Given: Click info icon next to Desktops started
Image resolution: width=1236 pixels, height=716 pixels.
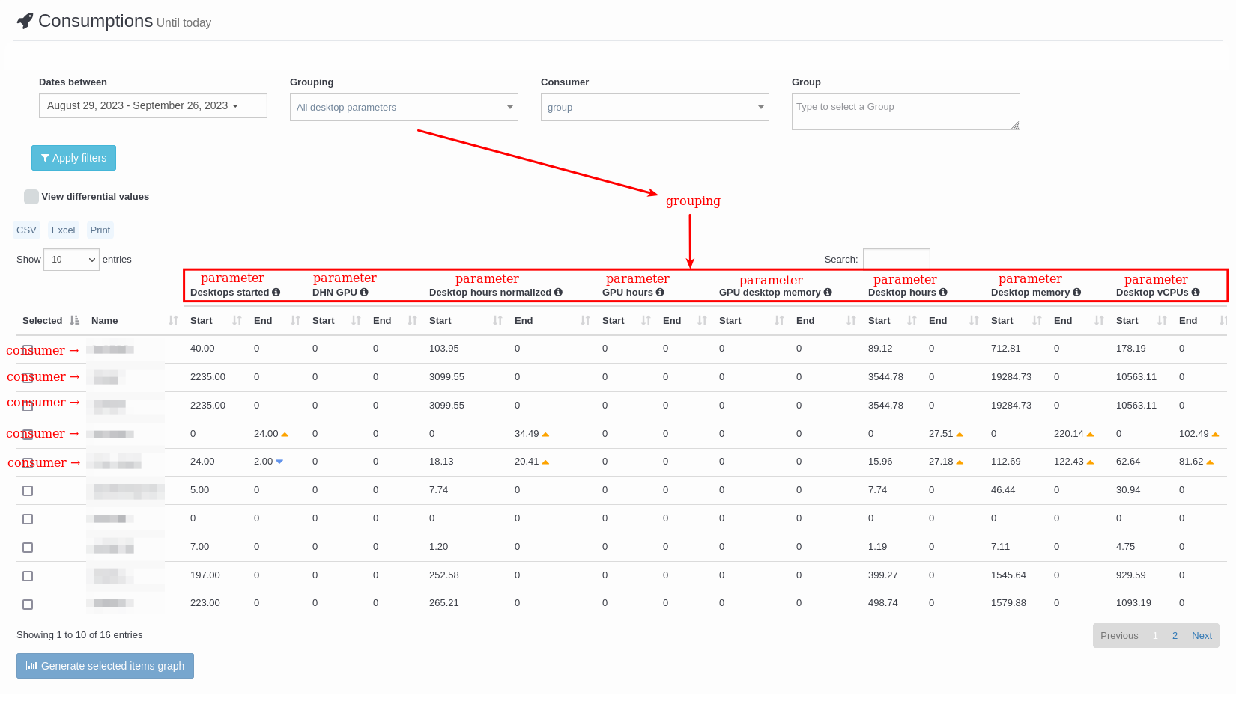Looking at the screenshot, I should [276, 293].
